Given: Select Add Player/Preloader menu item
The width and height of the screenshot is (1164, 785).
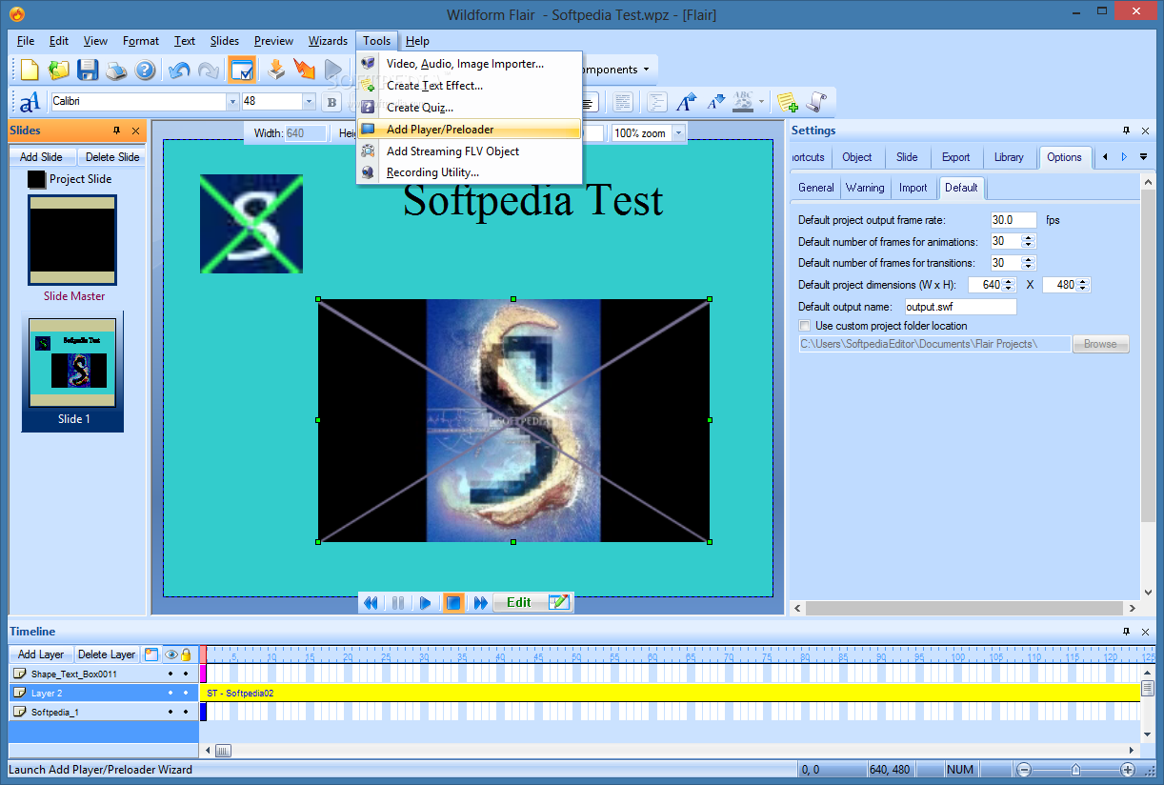Looking at the screenshot, I should click(x=470, y=130).
